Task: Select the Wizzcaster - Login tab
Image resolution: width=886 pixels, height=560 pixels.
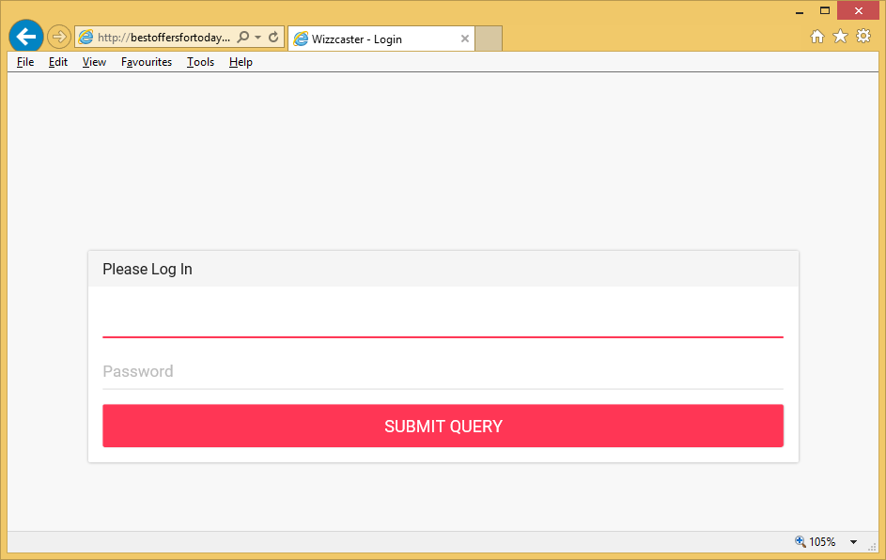Action: click(x=381, y=39)
